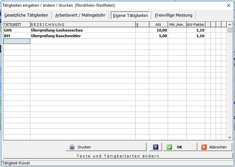The image size is (235, 167).
Task: Click the empty Tätigkeit input cell
Action: (x=17, y=41)
